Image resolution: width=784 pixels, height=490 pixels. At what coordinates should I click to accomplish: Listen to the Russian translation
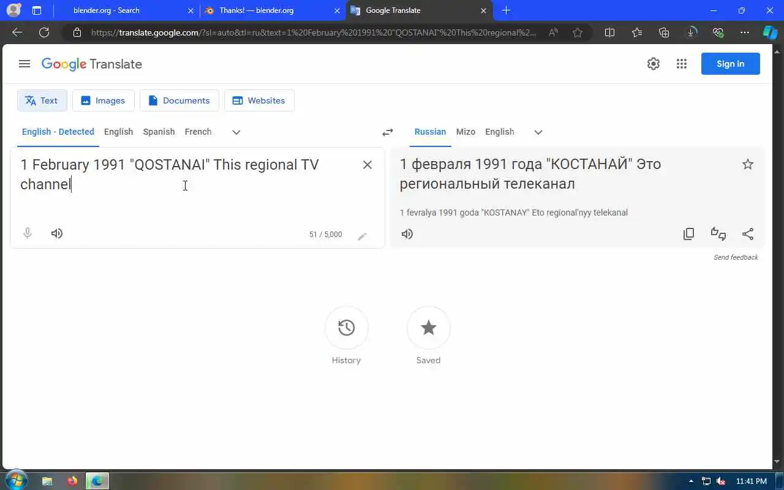pos(407,234)
